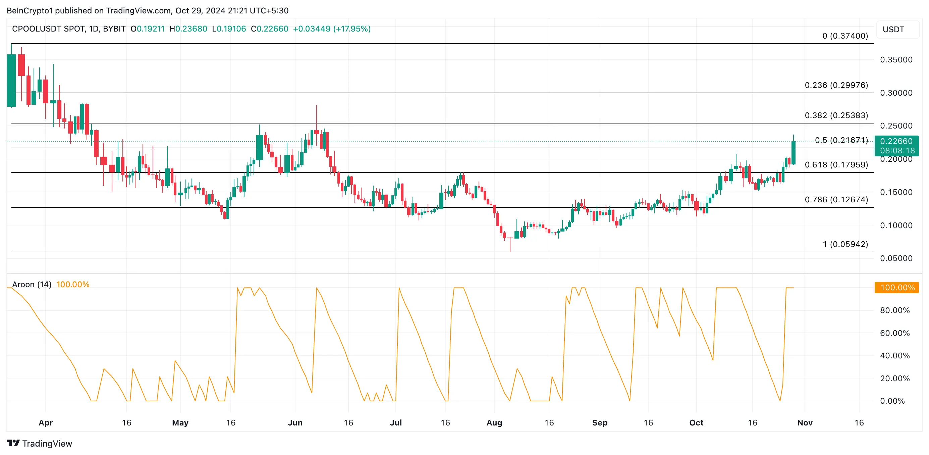Click the 0.35000 price axis label

click(896, 59)
